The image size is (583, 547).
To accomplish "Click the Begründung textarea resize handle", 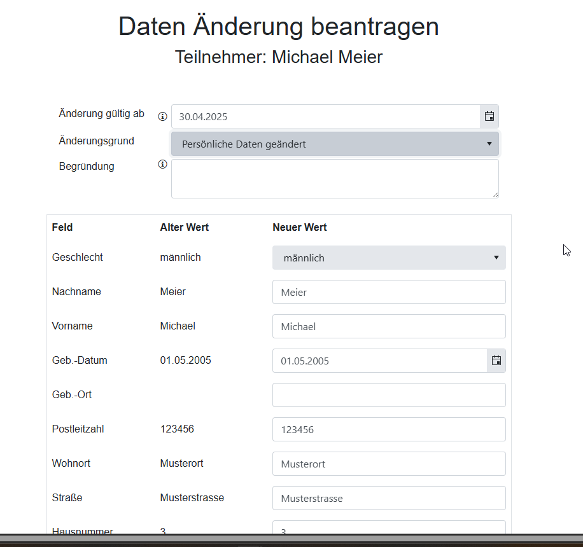I will click(495, 195).
